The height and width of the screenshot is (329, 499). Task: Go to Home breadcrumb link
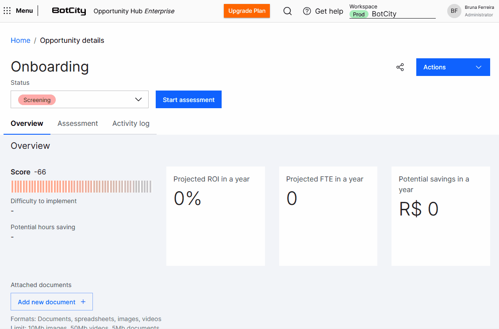20,41
